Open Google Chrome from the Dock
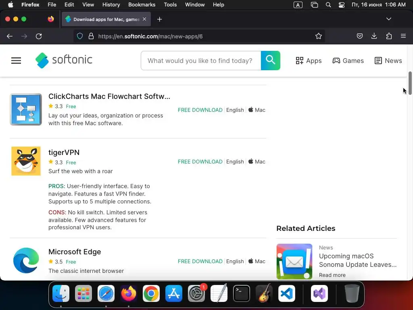 tap(151, 293)
